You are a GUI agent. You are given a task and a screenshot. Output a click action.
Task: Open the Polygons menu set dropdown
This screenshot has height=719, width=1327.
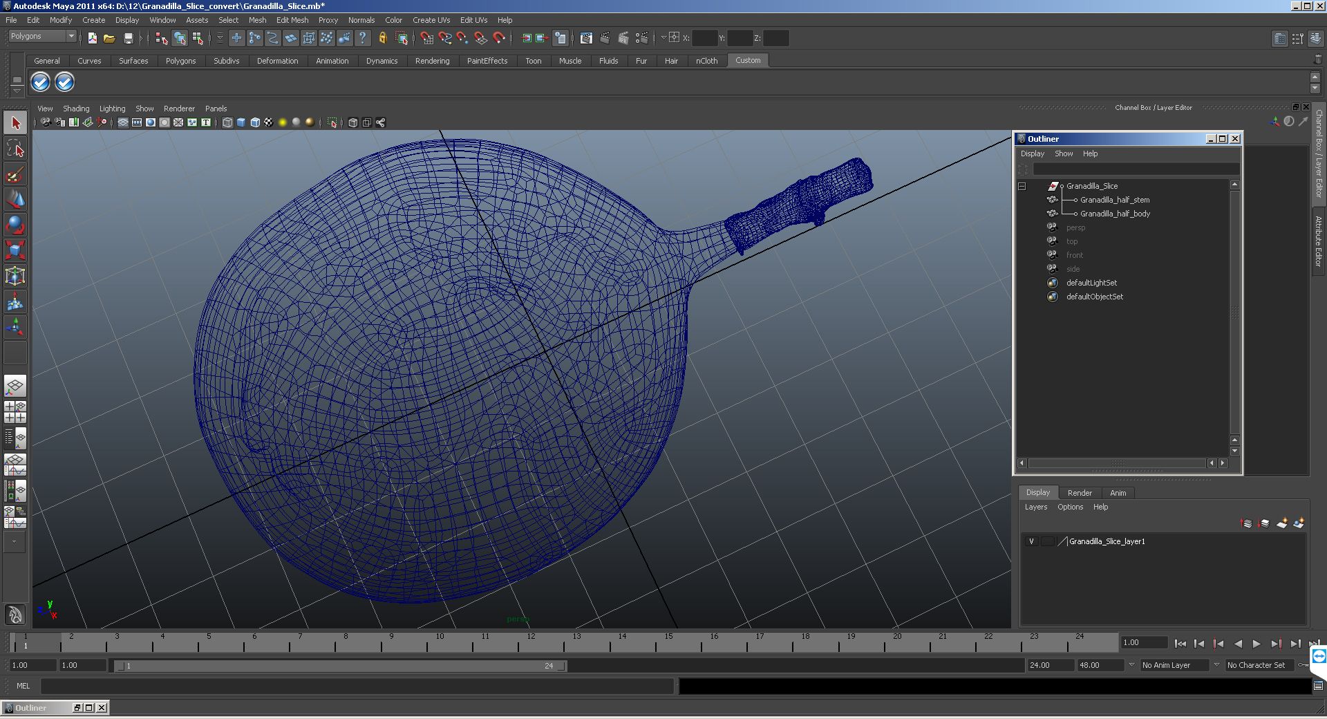(42, 36)
